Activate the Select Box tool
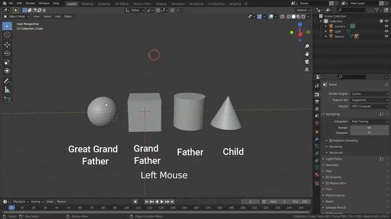Screen dimensions: 391x219 7,26
